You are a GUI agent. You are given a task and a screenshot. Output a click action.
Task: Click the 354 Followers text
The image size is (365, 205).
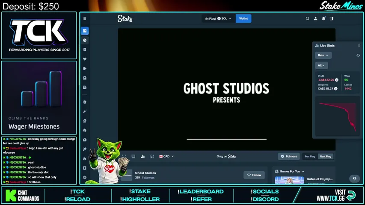click(145, 178)
